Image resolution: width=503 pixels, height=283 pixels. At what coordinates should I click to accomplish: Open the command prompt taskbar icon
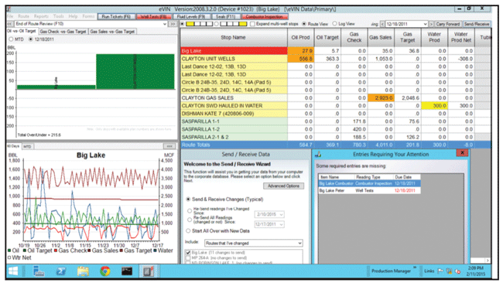coord(127,271)
